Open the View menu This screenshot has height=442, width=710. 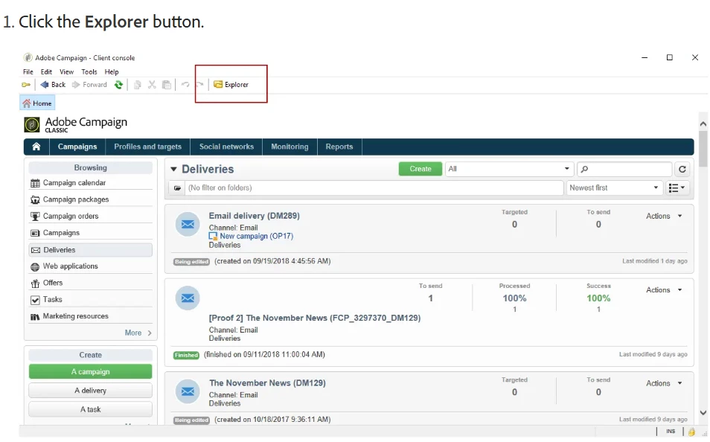pyautogui.click(x=66, y=71)
